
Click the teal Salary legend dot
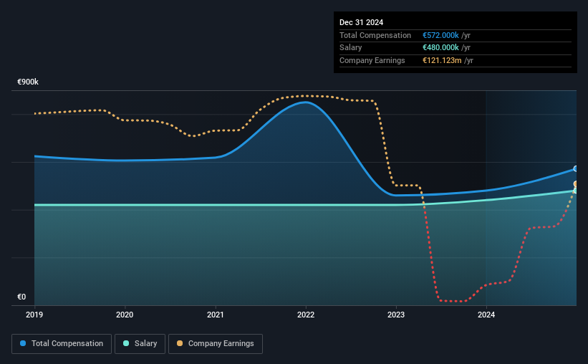[126, 343]
